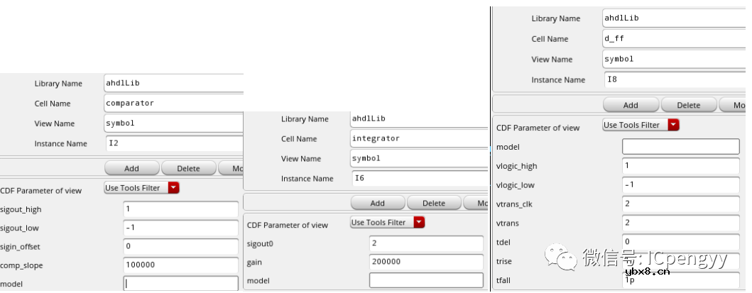Edit the Instance Name field I6

pos(419,179)
